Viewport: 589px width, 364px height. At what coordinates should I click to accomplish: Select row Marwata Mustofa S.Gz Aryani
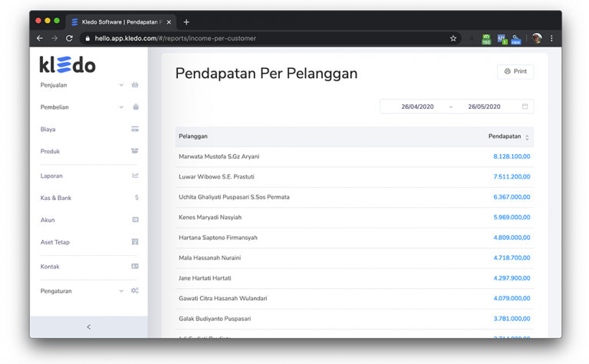[x=354, y=156]
